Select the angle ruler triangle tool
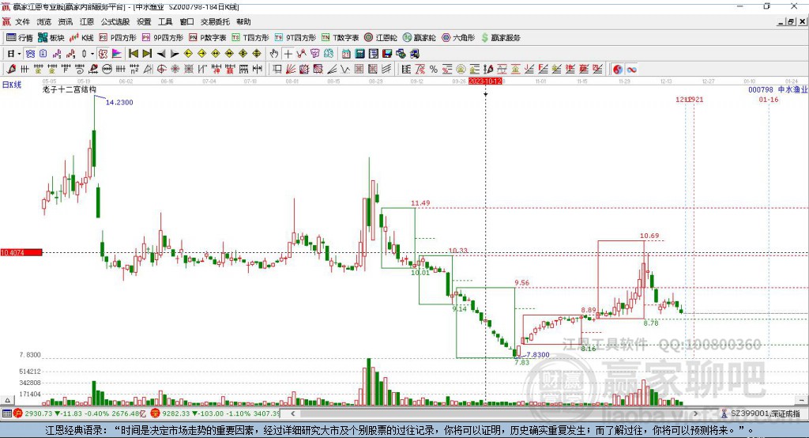The width and height of the screenshot is (809, 438). tap(148, 69)
